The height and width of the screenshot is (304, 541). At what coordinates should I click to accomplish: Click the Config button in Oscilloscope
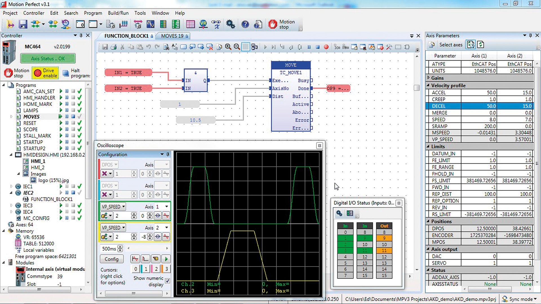click(x=112, y=259)
